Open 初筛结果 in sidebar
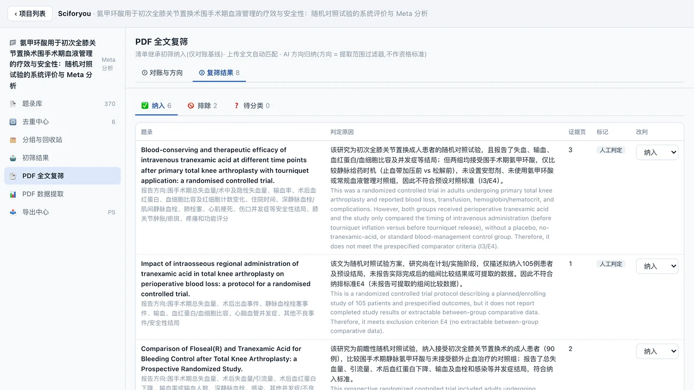 point(62,158)
